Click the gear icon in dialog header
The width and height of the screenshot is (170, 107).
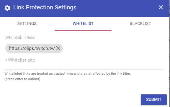7,8
